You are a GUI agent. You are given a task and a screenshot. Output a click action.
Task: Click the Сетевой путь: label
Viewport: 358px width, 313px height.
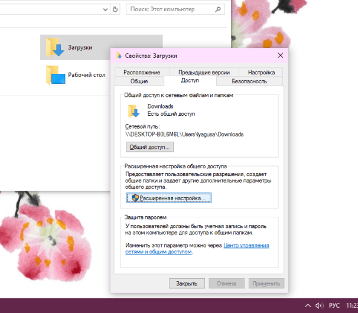pos(142,126)
